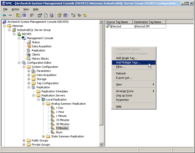Choose Line up Icons in context menu

click(x=134, y=95)
